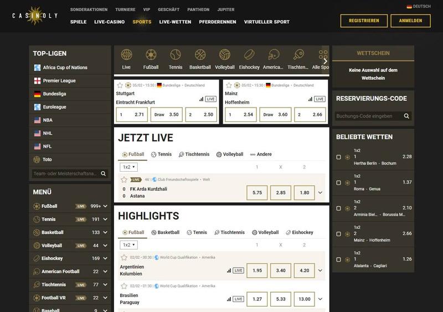The height and width of the screenshot is (312, 443).
Task: Switch Highlights to Eishockey tab
Action: tap(300, 232)
